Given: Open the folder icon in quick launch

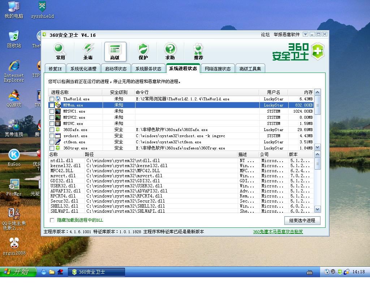Looking at the screenshot, I should (x=52, y=272).
